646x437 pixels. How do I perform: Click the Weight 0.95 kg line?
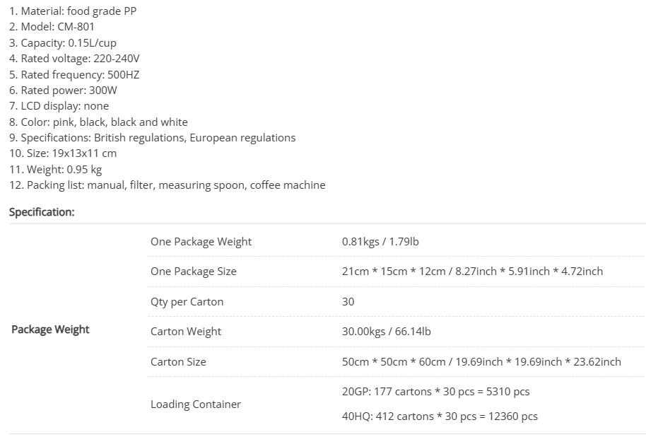(x=56, y=170)
